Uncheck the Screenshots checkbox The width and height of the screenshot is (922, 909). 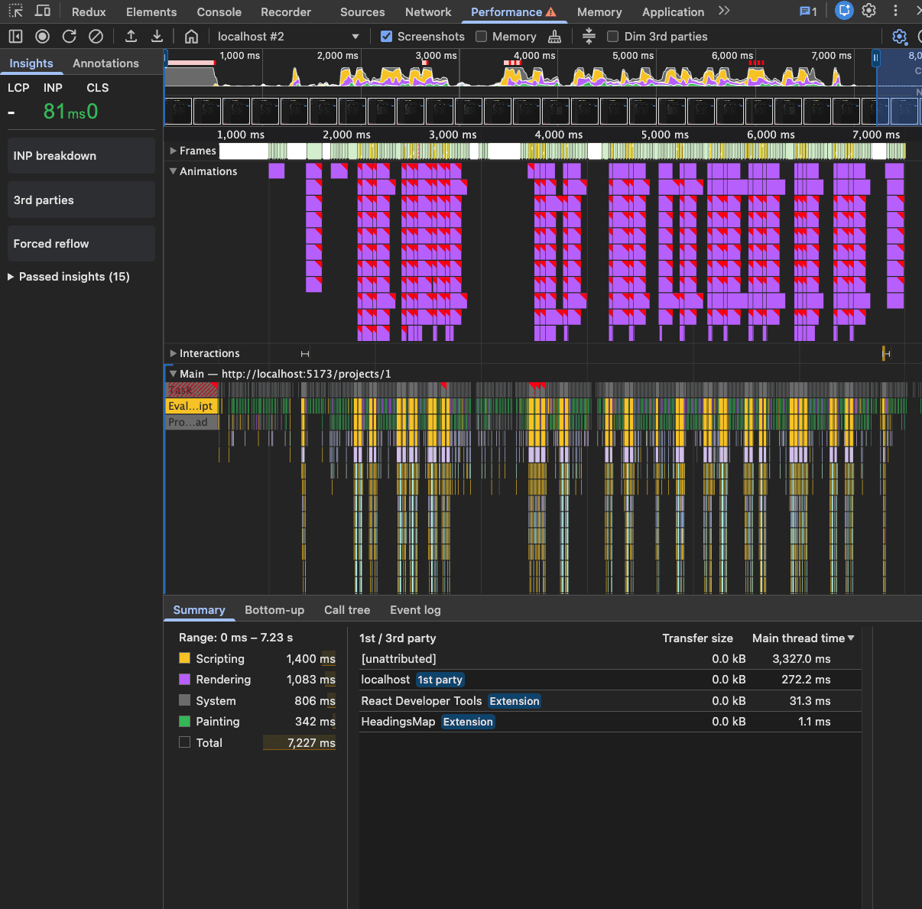point(387,36)
